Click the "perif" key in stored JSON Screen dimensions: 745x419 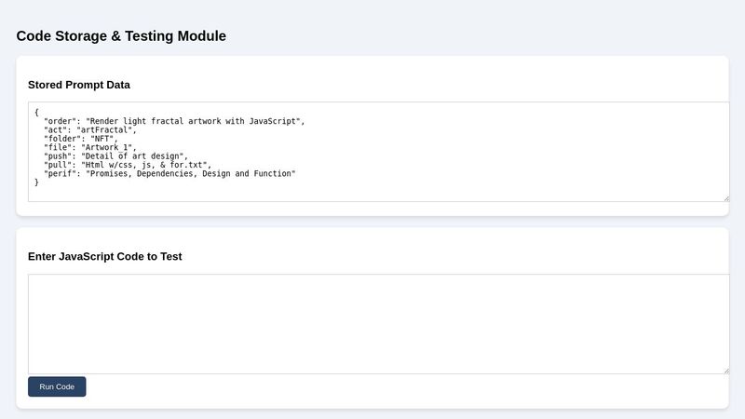pyautogui.click(x=60, y=173)
